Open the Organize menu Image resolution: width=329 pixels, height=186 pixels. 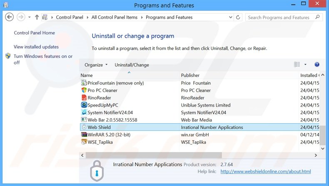(96, 65)
